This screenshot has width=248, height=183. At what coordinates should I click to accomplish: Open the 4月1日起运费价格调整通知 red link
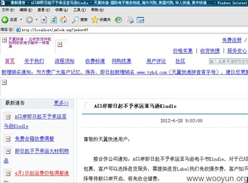click(42, 173)
